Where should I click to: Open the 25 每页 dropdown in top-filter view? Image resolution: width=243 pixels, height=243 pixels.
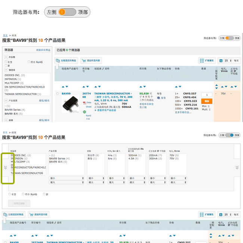pos(228,215)
